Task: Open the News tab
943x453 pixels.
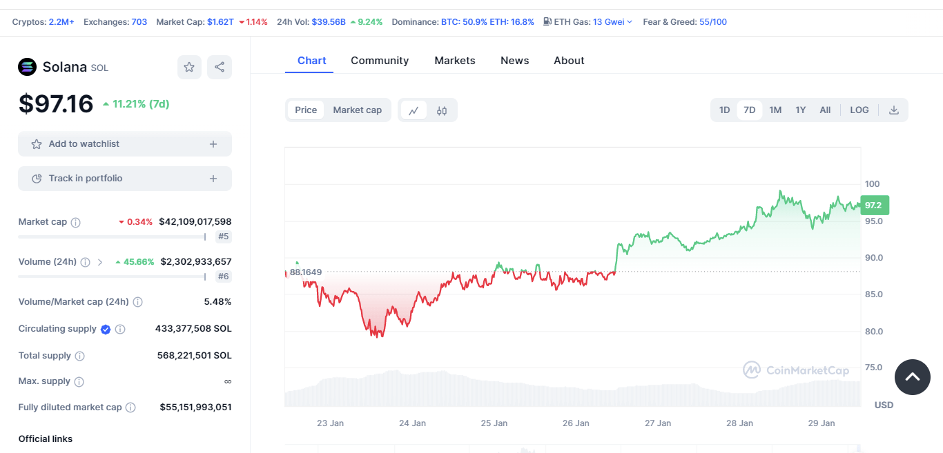Action: click(x=515, y=61)
